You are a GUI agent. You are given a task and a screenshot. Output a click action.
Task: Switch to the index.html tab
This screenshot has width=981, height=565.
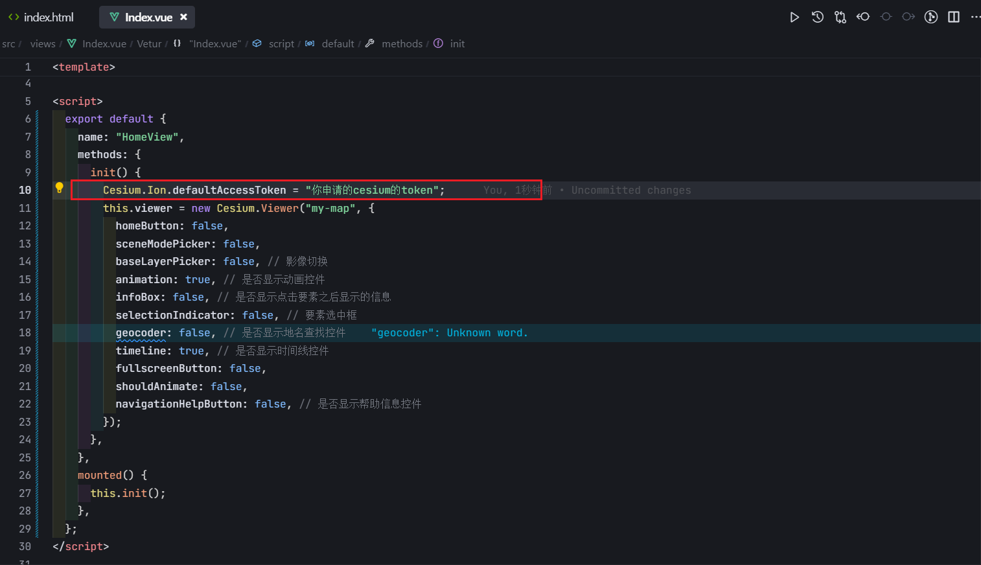click(41, 17)
